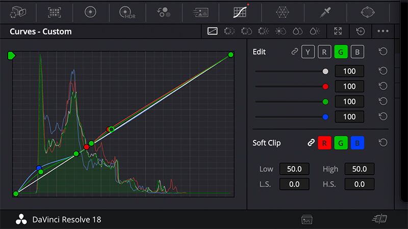Click the top-right green curve control point
Viewport: 408px width, 229px height.
click(x=231, y=54)
